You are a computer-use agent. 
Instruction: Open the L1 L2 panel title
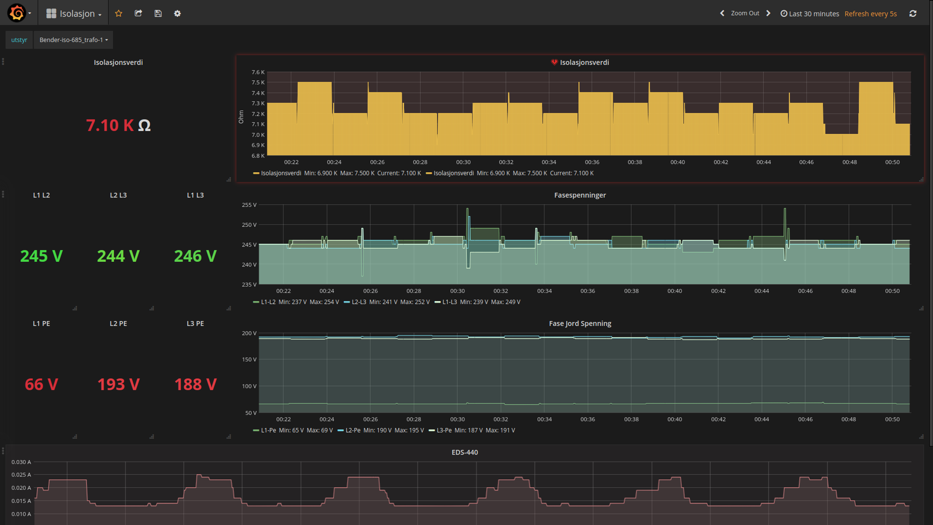[42, 195]
